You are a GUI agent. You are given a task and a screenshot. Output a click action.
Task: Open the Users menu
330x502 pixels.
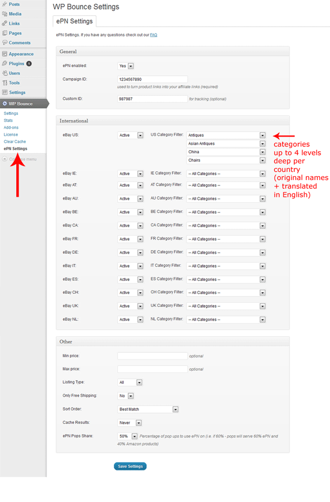(15, 73)
